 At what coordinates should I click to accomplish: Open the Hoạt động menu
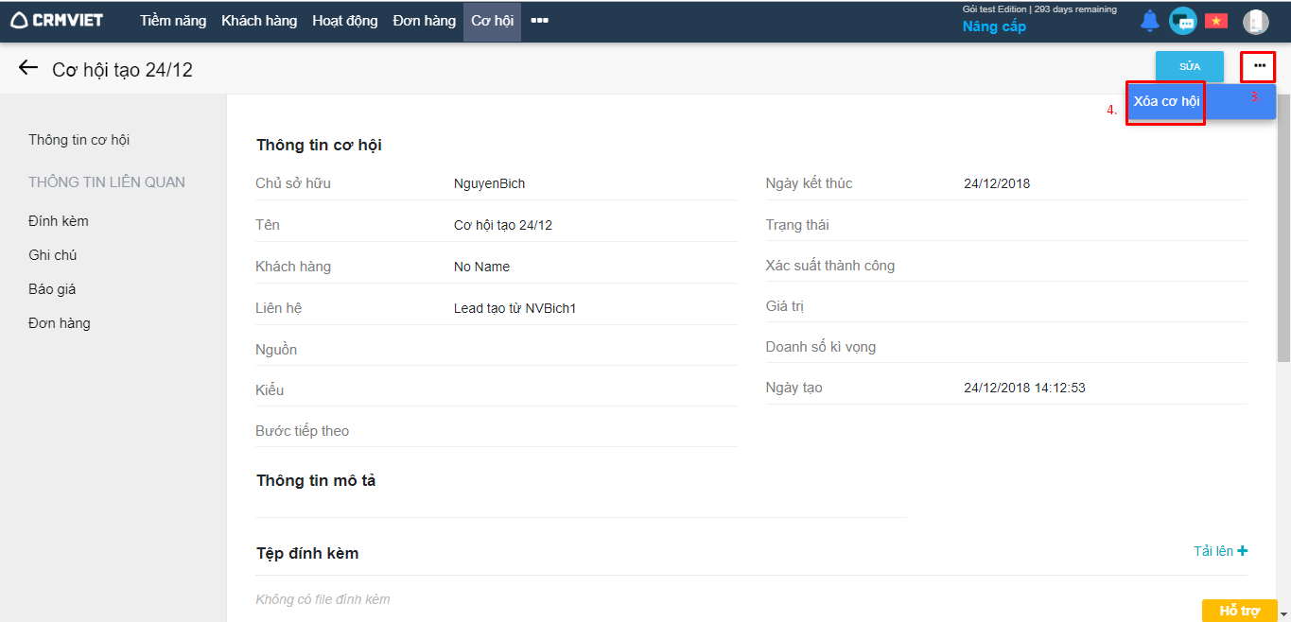(x=345, y=21)
